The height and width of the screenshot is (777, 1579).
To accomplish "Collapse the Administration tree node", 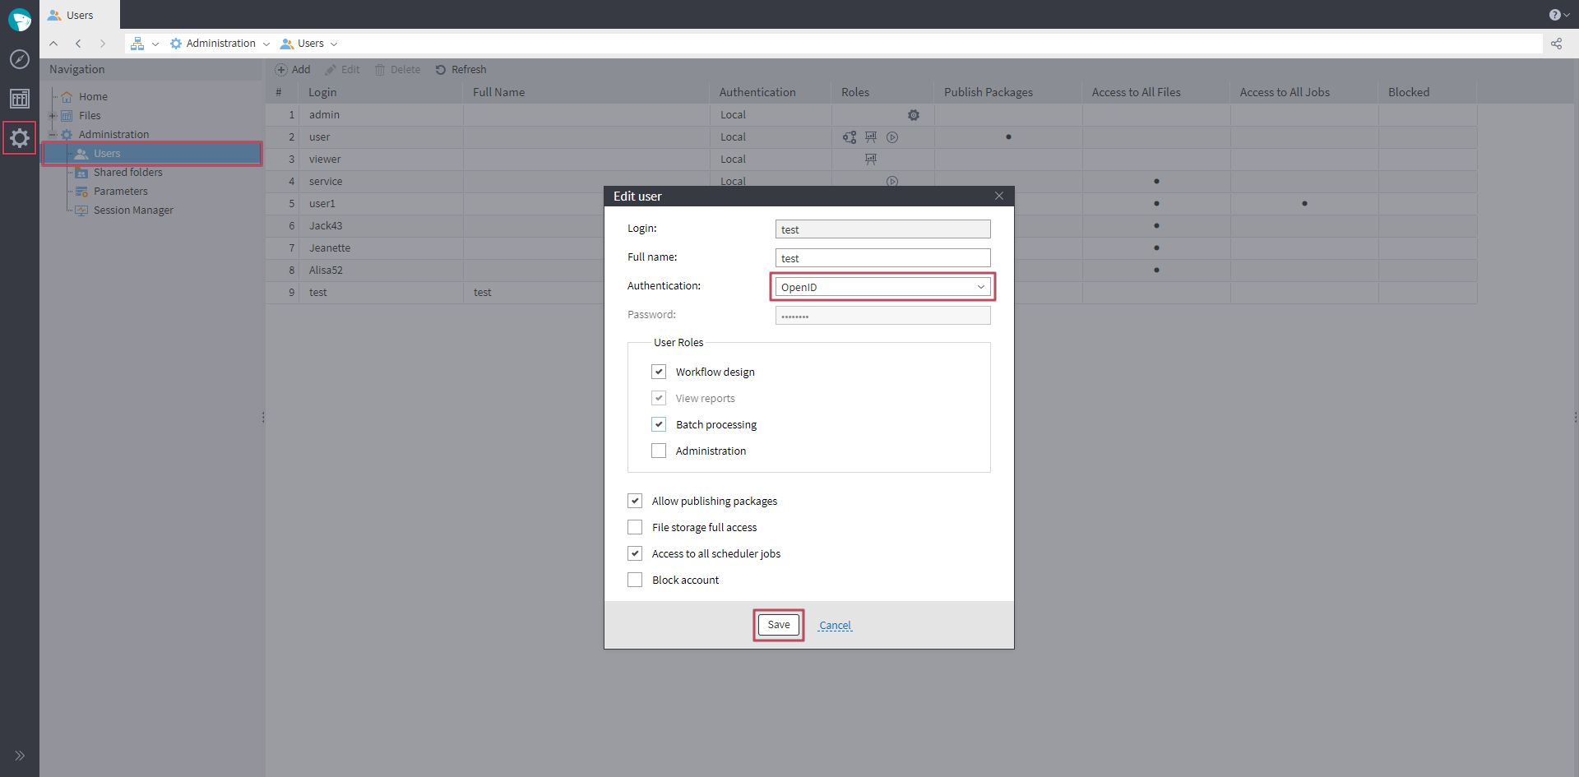I will point(53,135).
